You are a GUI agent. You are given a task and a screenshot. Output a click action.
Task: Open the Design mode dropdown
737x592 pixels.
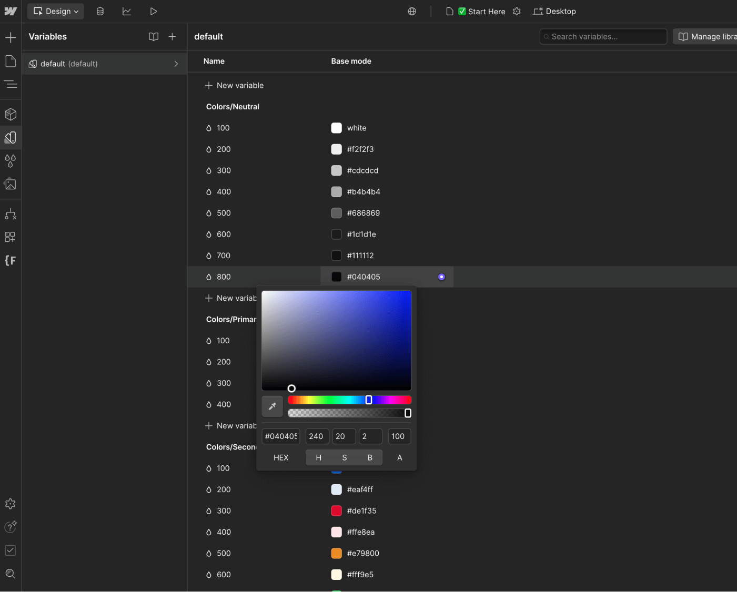(x=55, y=11)
